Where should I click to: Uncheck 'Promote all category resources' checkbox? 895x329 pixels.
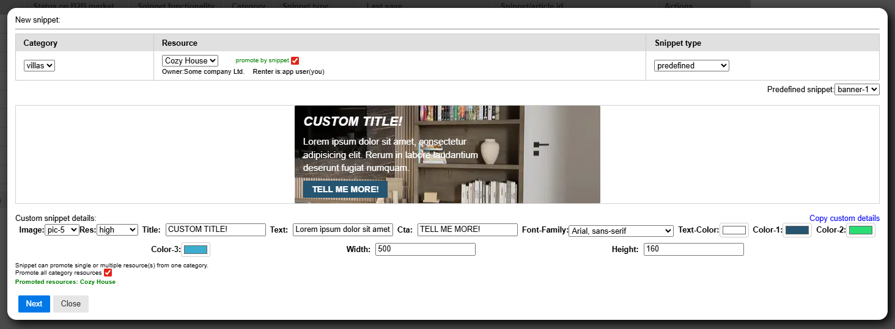point(108,273)
